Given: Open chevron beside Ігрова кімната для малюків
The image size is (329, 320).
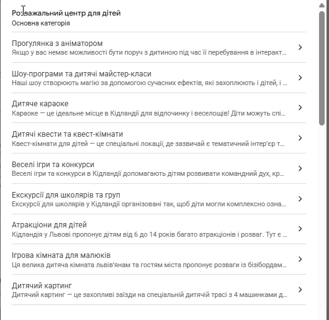Looking at the screenshot, I should click(x=300, y=259).
